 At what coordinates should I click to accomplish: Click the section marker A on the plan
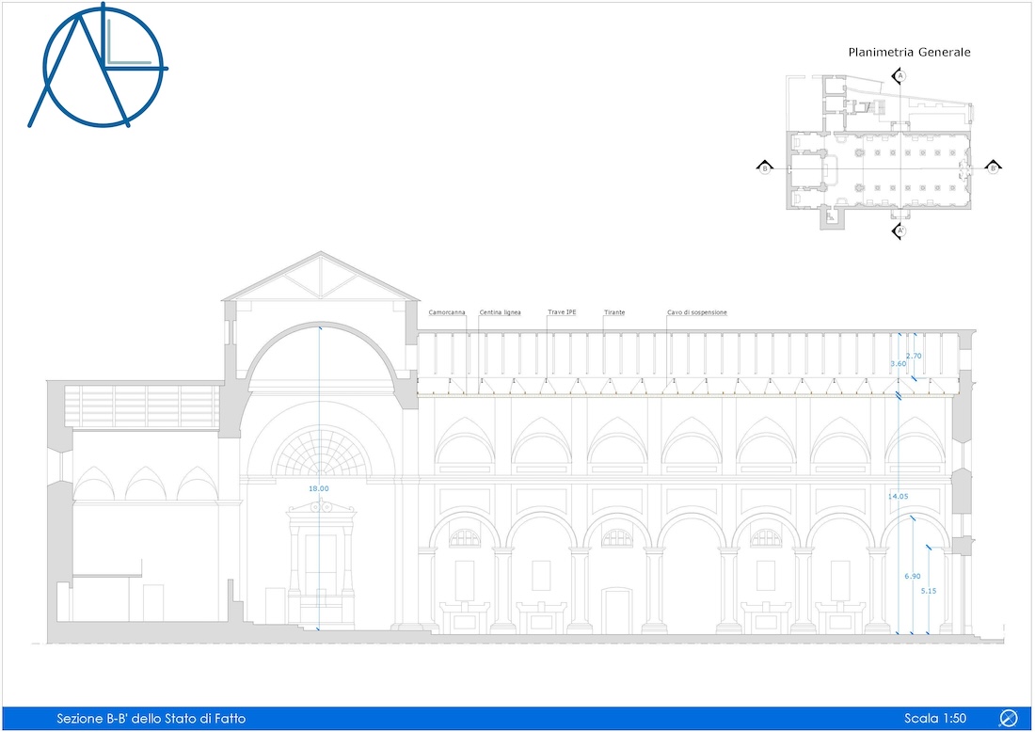899,74
